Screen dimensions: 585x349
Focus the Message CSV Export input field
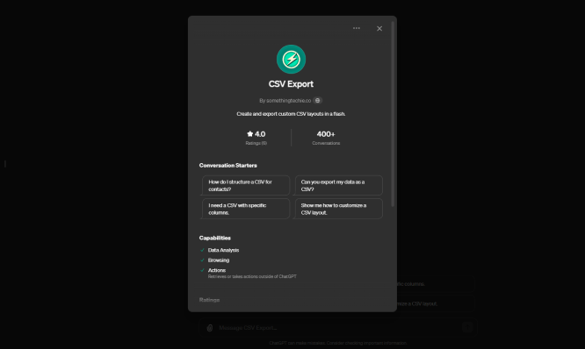[x=337, y=328]
